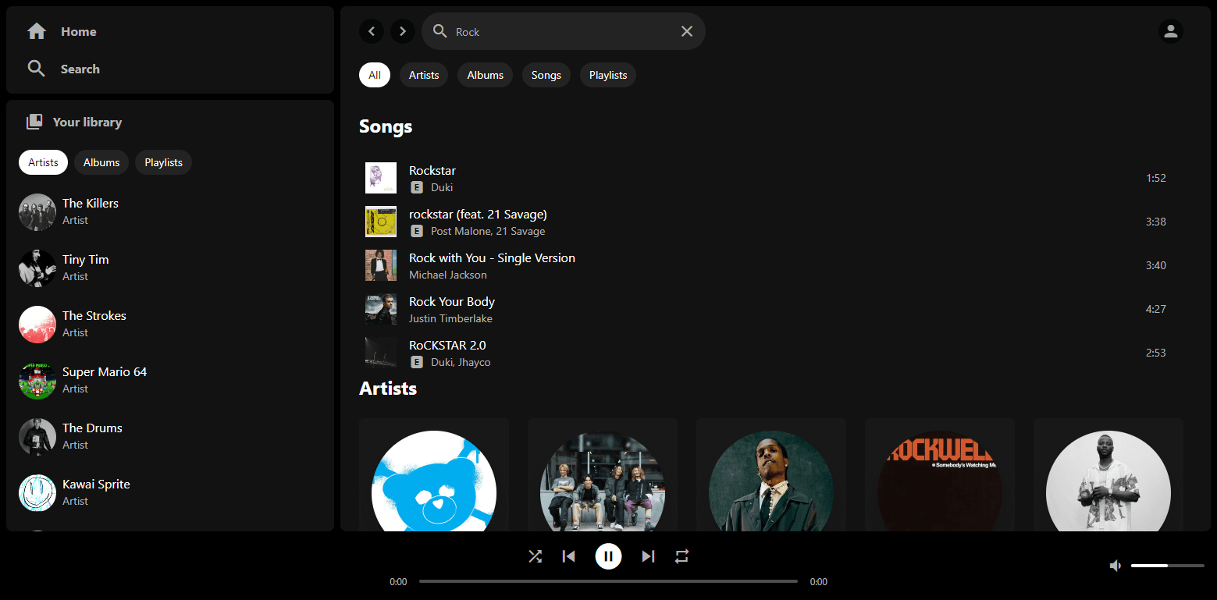Image resolution: width=1217 pixels, height=600 pixels.
Task: Open Justin Timberlake artist link
Action: 450,318
